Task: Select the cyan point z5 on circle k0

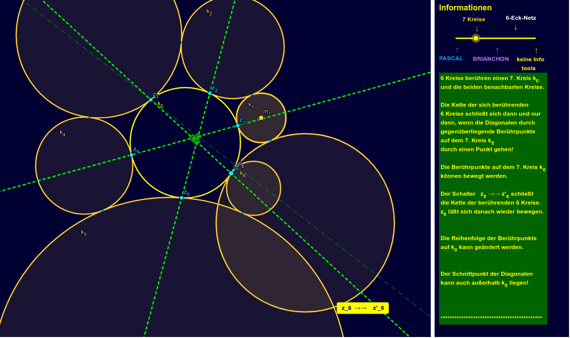Action: tap(182, 198)
